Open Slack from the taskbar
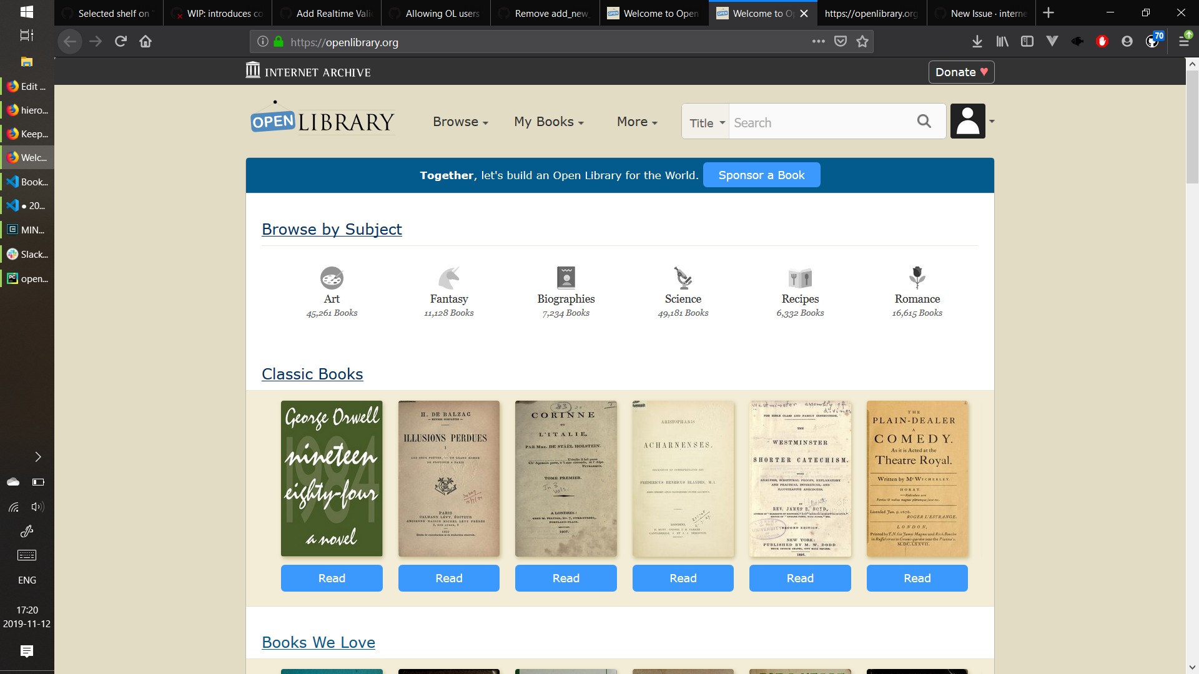 coord(27,254)
